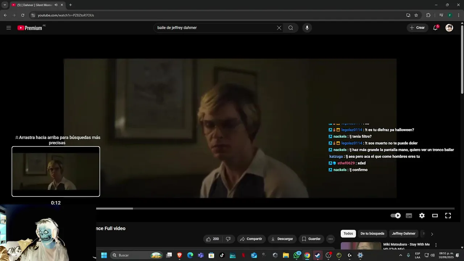464x261 pixels.
Task: Open the Windows Start menu
Action: 104,255
